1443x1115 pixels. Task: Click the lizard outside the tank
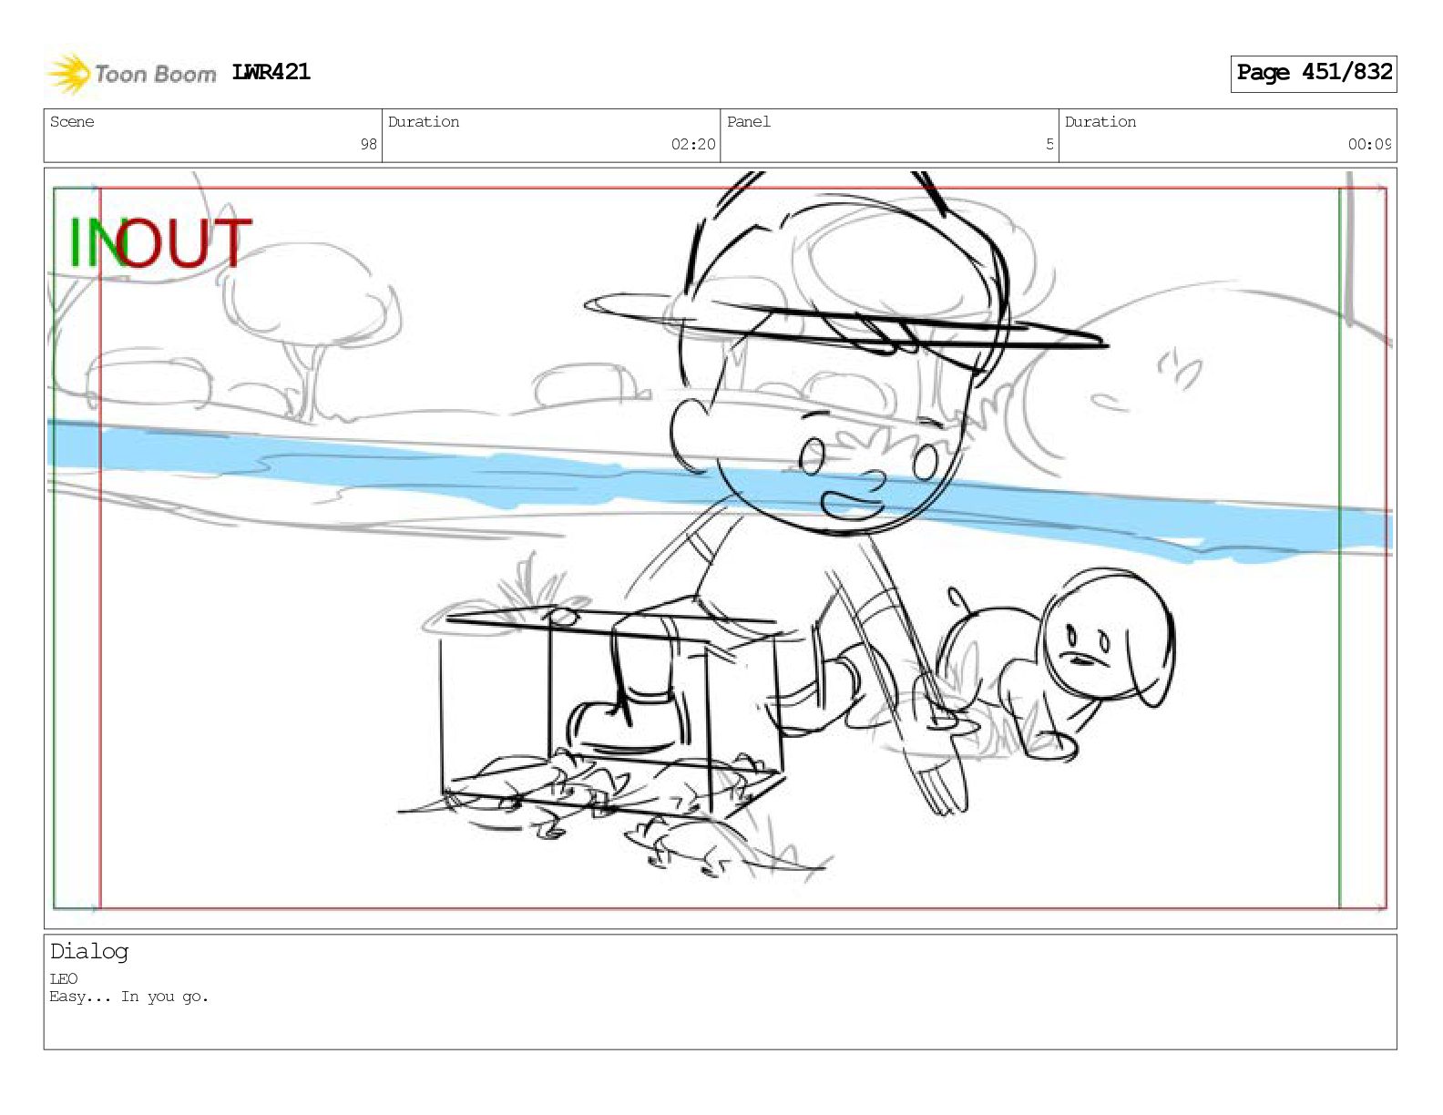click(x=720, y=844)
